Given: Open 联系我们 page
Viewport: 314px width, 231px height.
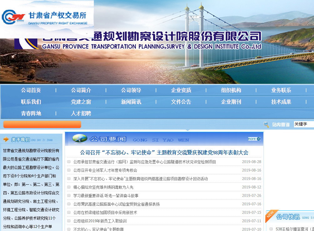Looking at the screenshot, I should coord(31,102).
